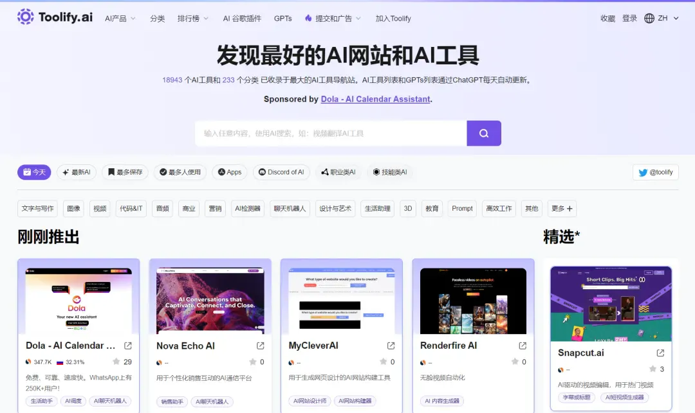This screenshot has height=413, width=695.
Task: Open external link icon on Renderfire AI
Action: pyautogui.click(x=523, y=346)
